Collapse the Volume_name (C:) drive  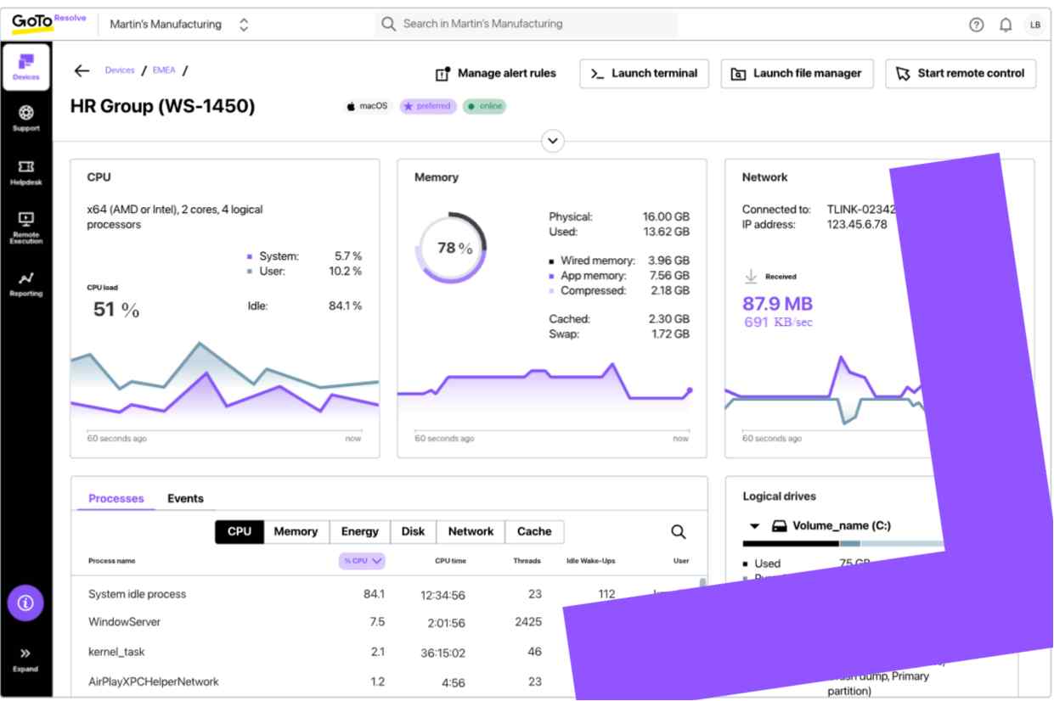pyautogui.click(x=754, y=525)
